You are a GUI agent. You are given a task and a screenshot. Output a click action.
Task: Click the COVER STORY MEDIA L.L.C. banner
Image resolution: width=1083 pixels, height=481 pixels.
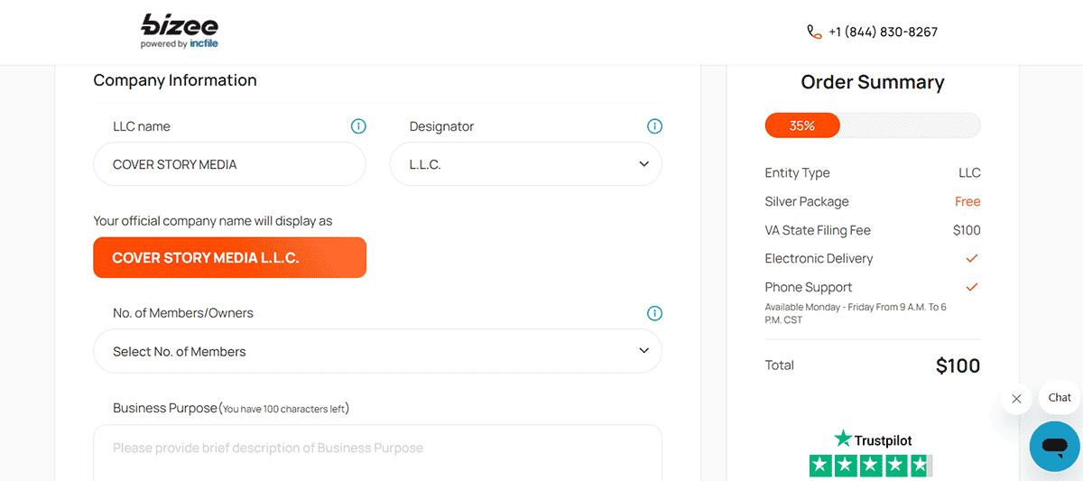[x=229, y=257]
